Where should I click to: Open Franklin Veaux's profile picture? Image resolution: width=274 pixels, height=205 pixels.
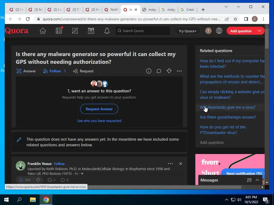tap(21, 165)
